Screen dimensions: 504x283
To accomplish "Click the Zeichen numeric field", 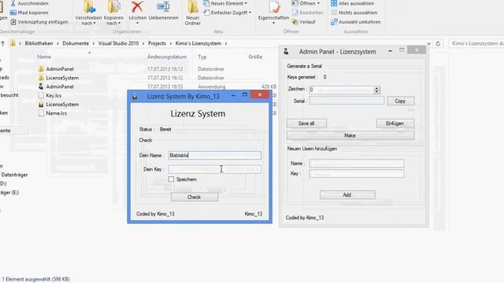I will click(342, 90).
